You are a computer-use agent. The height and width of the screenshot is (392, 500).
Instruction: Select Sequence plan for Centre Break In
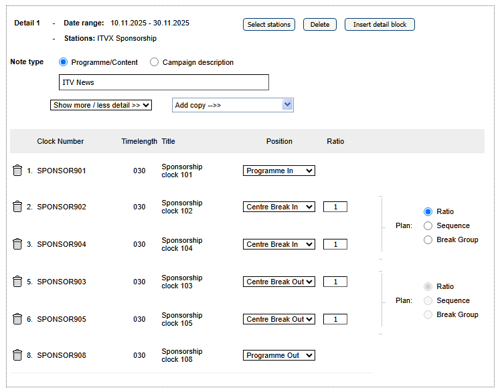pyautogui.click(x=428, y=225)
